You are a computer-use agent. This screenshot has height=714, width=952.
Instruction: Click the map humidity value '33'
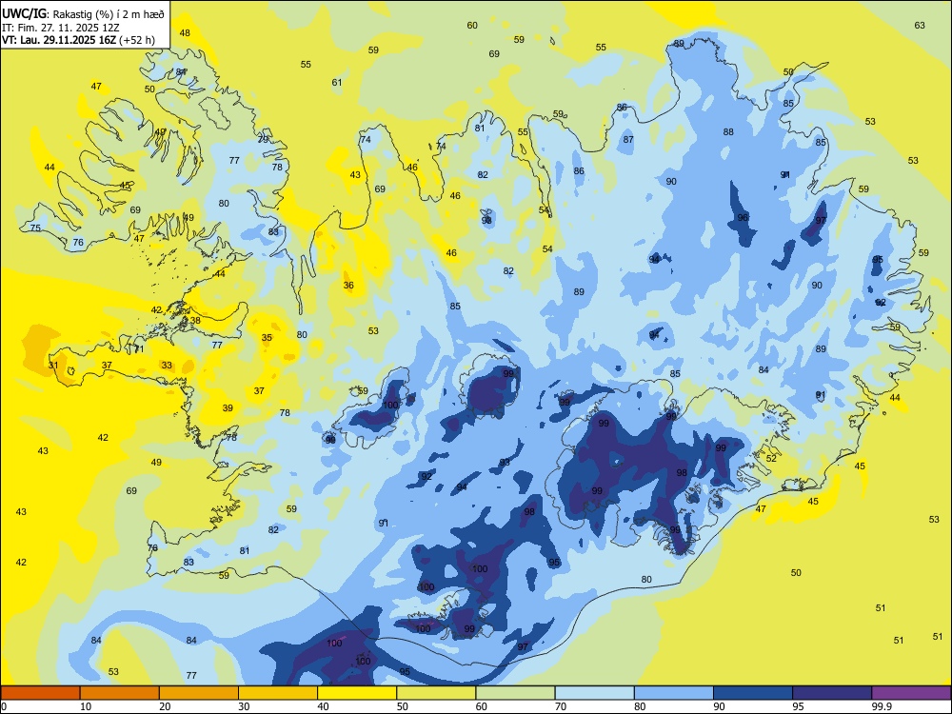click(x=167, y=366)
